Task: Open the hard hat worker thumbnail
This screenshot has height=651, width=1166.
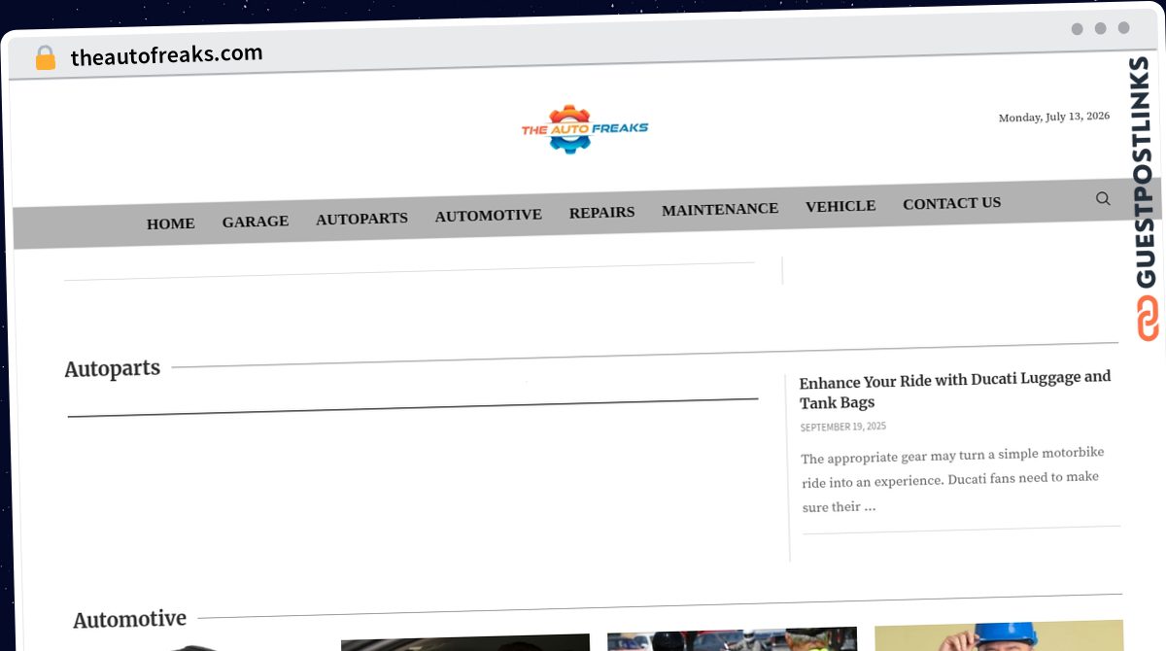Action: click(x=999, y=635)
